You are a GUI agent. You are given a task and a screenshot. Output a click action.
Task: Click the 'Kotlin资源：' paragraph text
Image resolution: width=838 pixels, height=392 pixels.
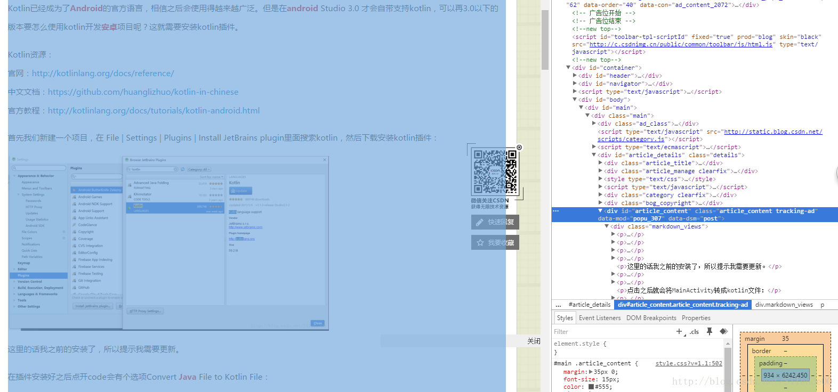pyautogui.click(x=30, y=55)
